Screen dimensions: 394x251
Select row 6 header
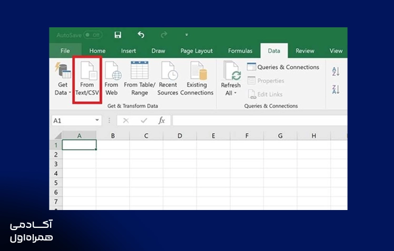pyautogui.click(x=56, y=192)
